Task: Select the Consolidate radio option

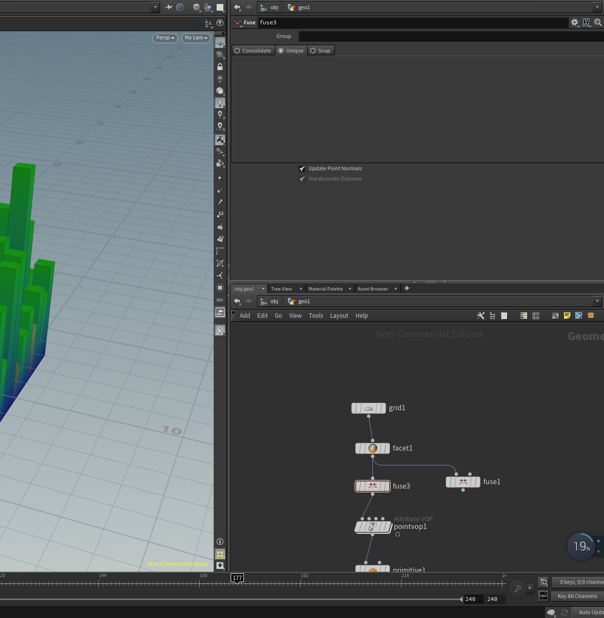Action: click(x=253, y=51)
